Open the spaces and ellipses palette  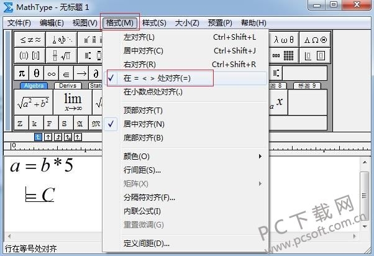click(62, 40)
